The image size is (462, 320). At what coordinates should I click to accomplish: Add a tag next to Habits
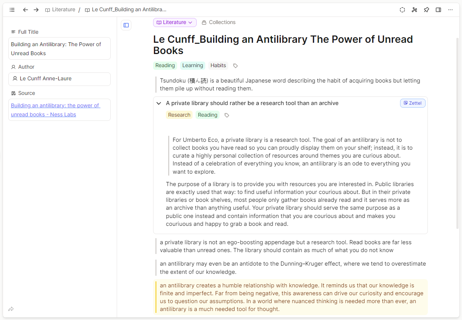pos(235,66)
